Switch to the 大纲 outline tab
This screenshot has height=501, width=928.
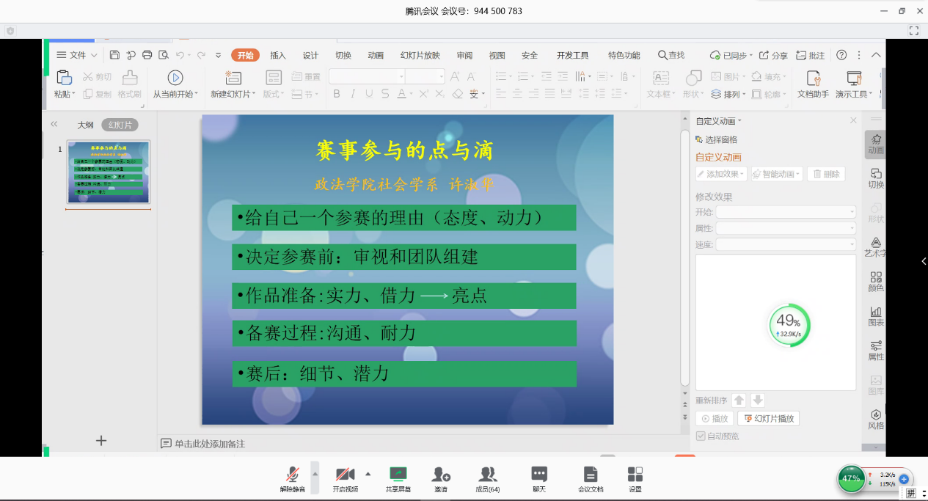tap(86, 125)
